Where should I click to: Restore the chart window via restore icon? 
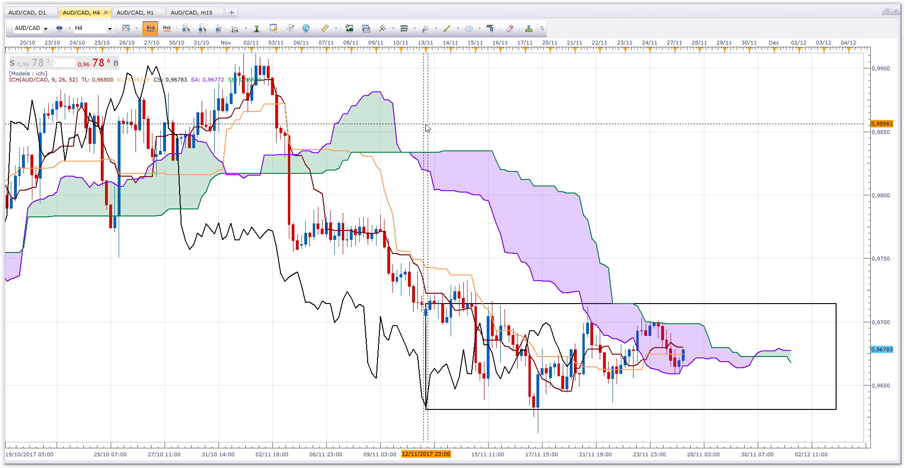(x=886, y=11)
